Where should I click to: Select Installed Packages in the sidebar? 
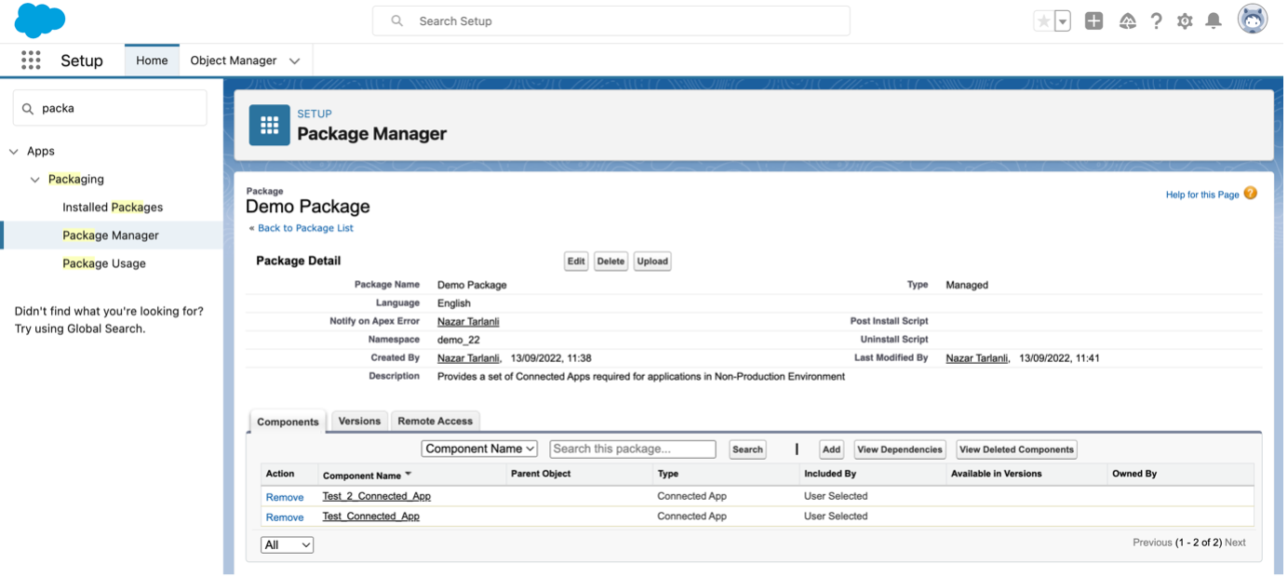[113, 207]
